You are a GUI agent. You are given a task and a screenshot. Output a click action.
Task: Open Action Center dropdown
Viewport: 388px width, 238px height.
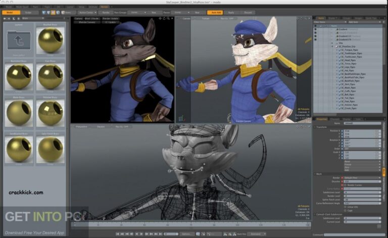click(x=87, y=12)
